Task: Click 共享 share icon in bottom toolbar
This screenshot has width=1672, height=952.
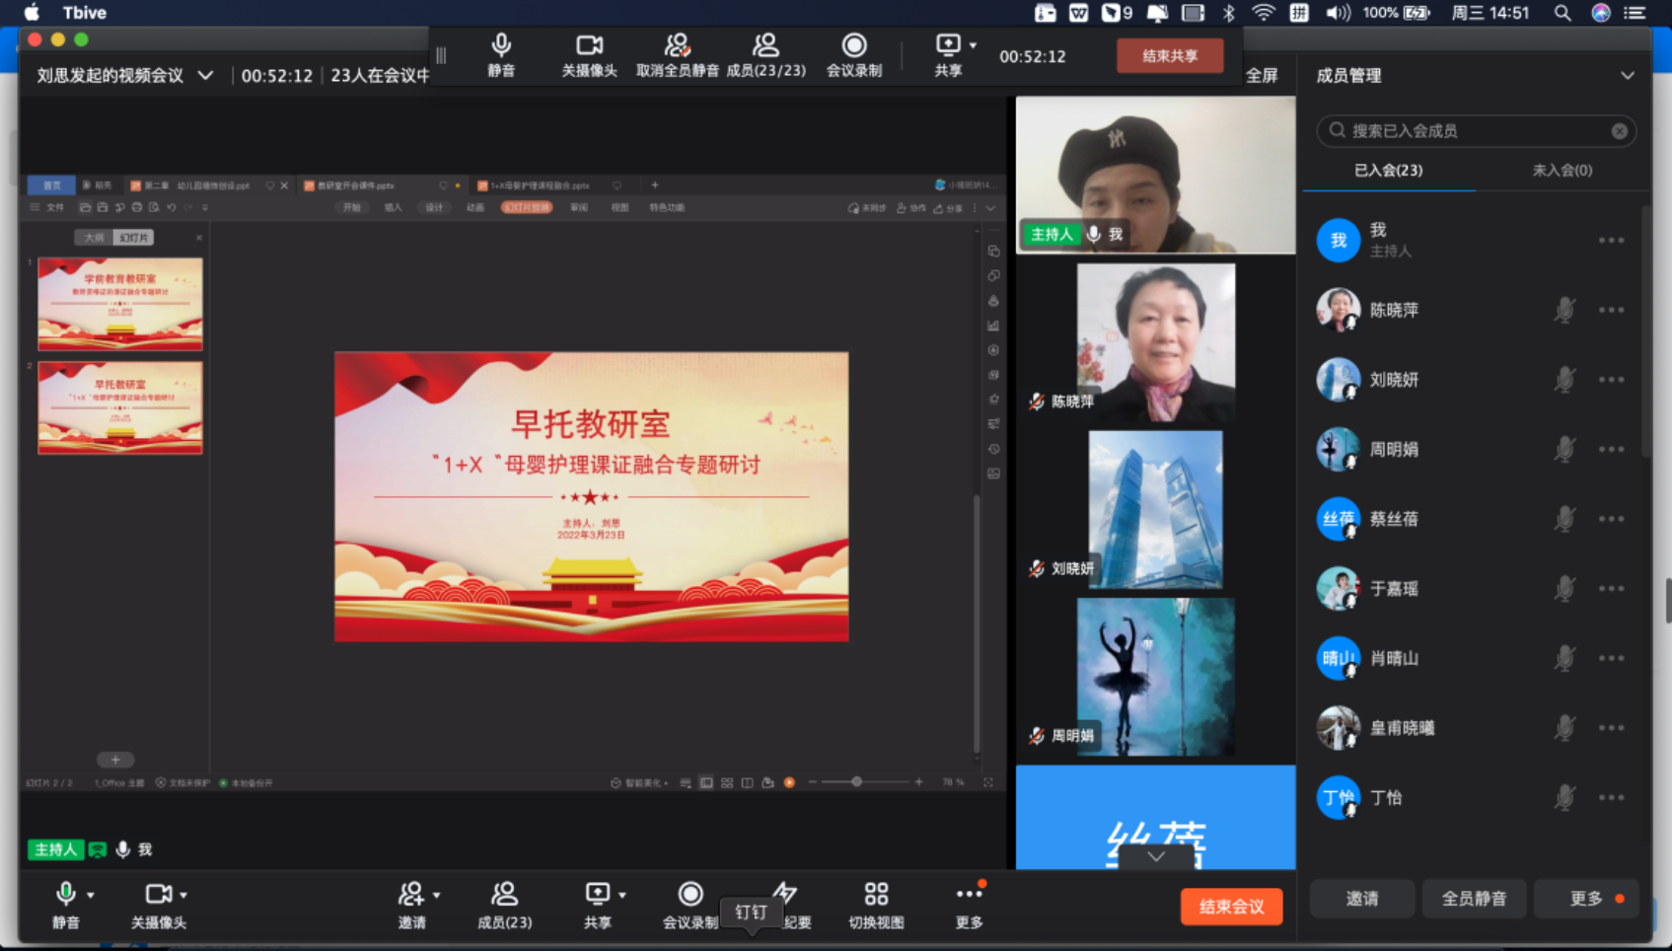Action: (x=597, y=905)
